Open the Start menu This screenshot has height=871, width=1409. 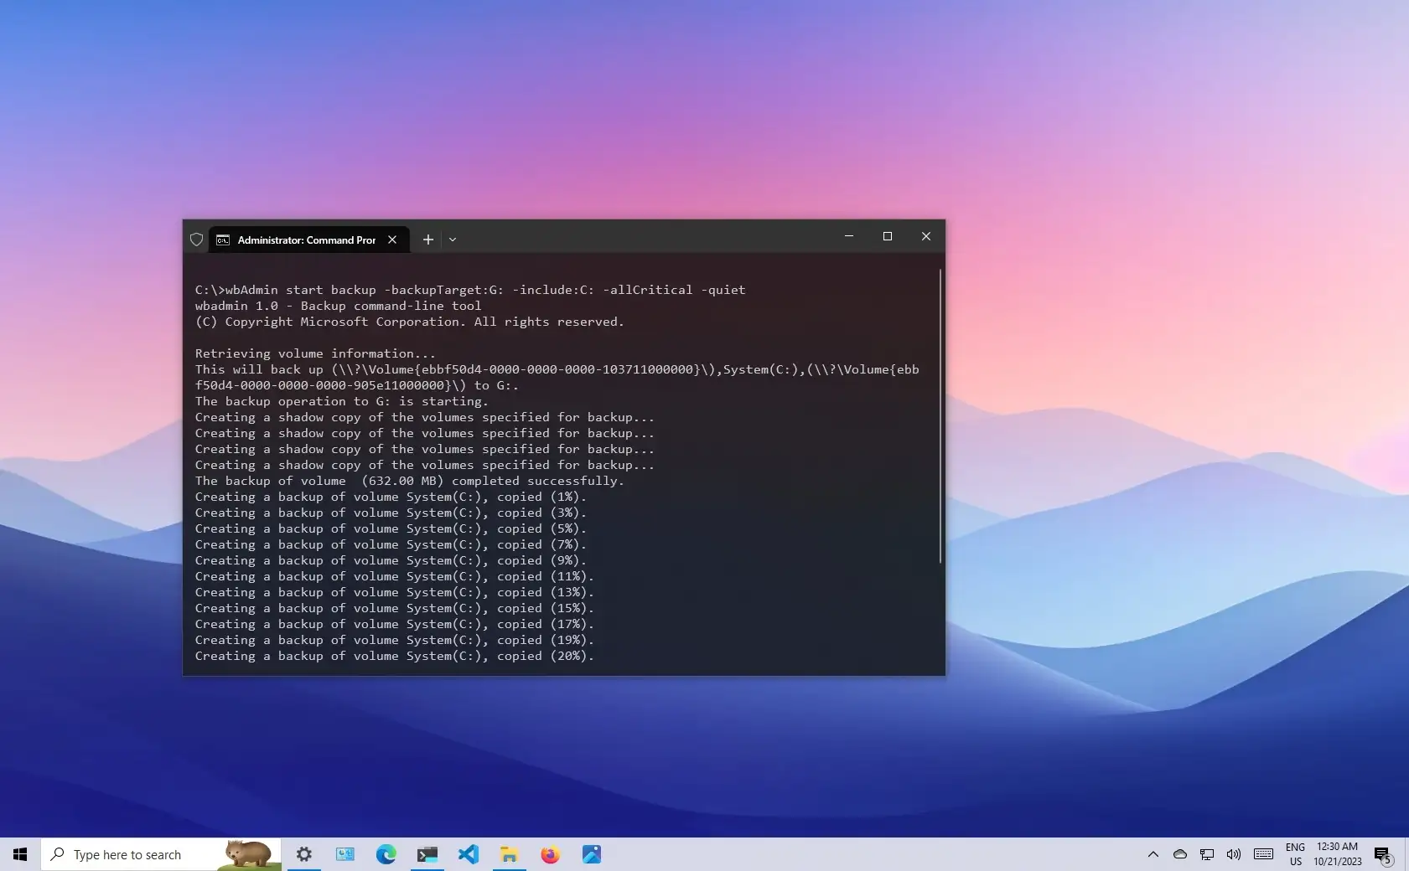[x=19, y=853]
